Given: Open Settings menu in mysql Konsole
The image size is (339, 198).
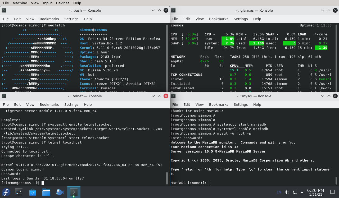Looking at the screenshot, I should (241, 105).
